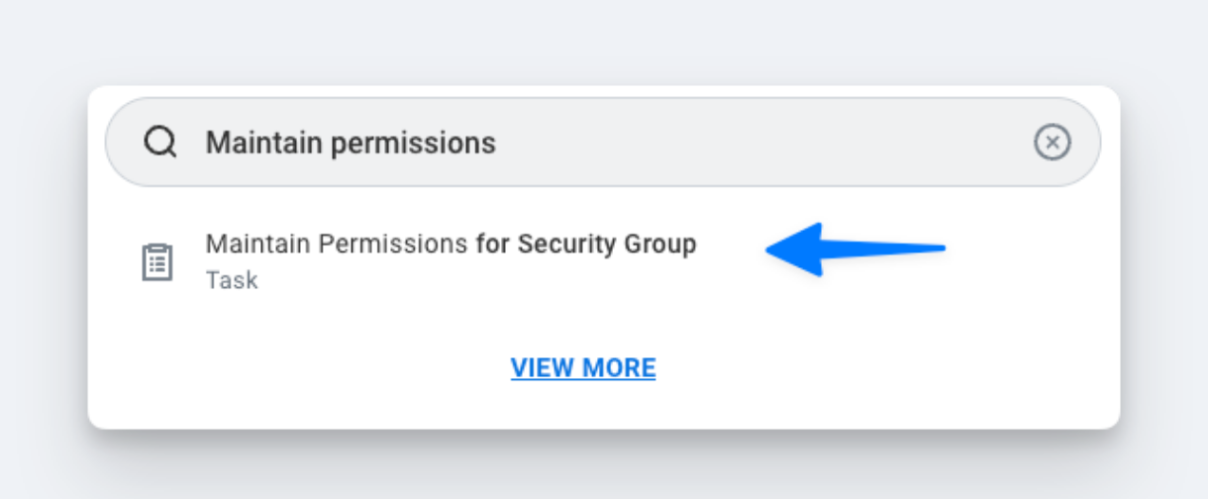Screen dimensions: 1208x499
Task: Select the "Task" label under the result
Action: coord(232,280)
